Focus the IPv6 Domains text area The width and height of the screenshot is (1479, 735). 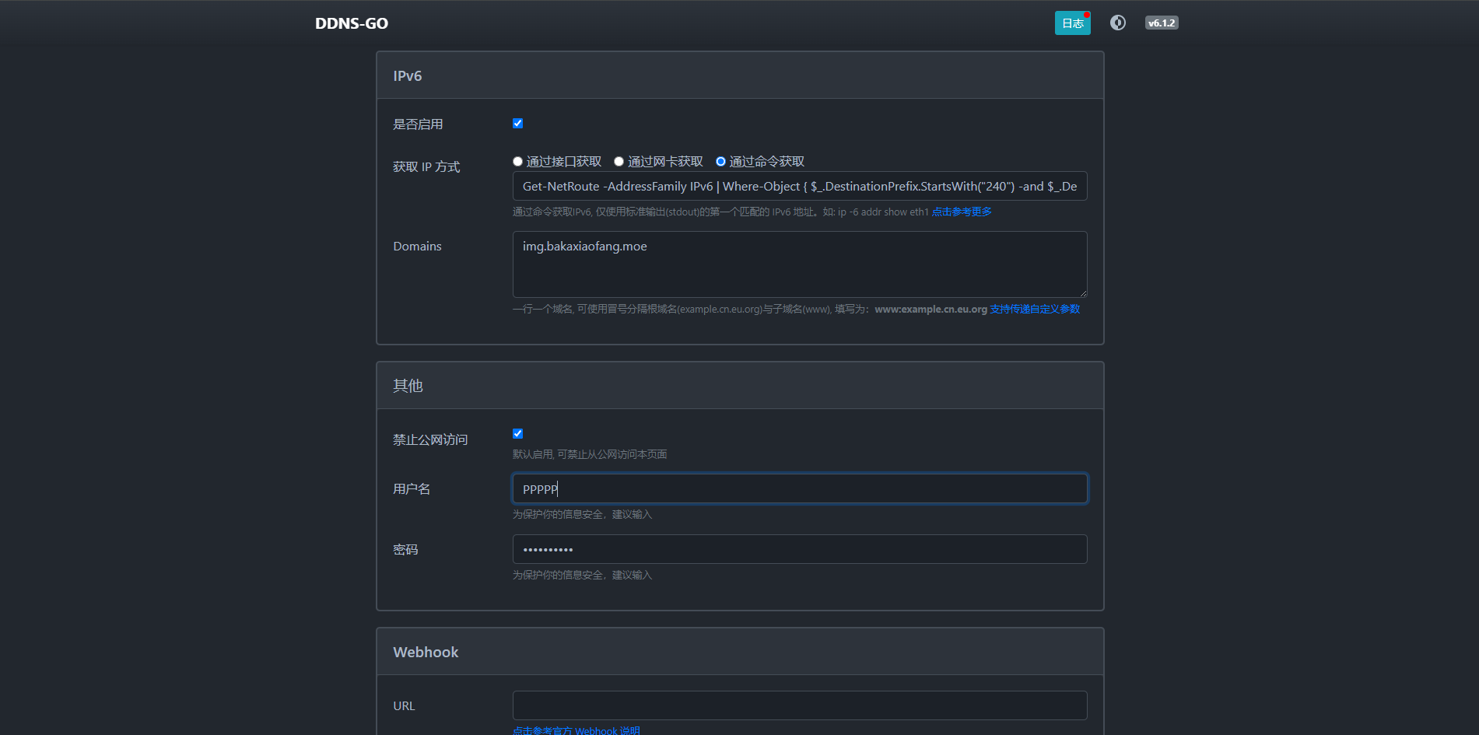(799, 264)
